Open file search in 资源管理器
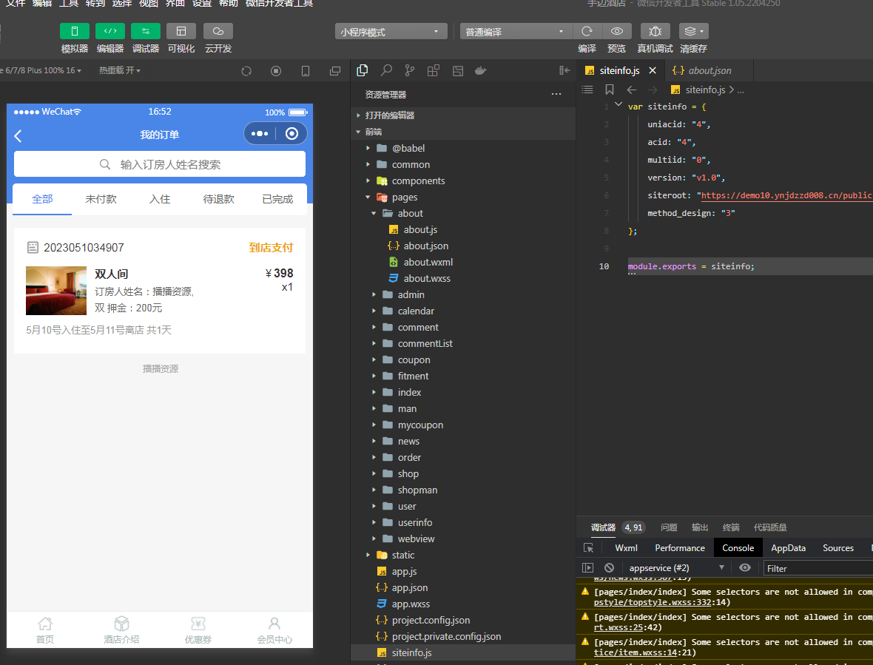Viewport: 873px width, 665px height. (x=385, y=70)
